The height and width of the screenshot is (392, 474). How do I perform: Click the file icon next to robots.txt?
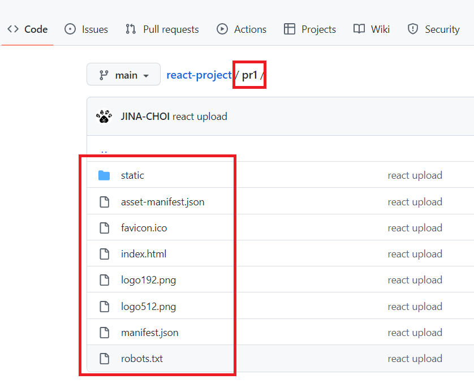(105, 359)
